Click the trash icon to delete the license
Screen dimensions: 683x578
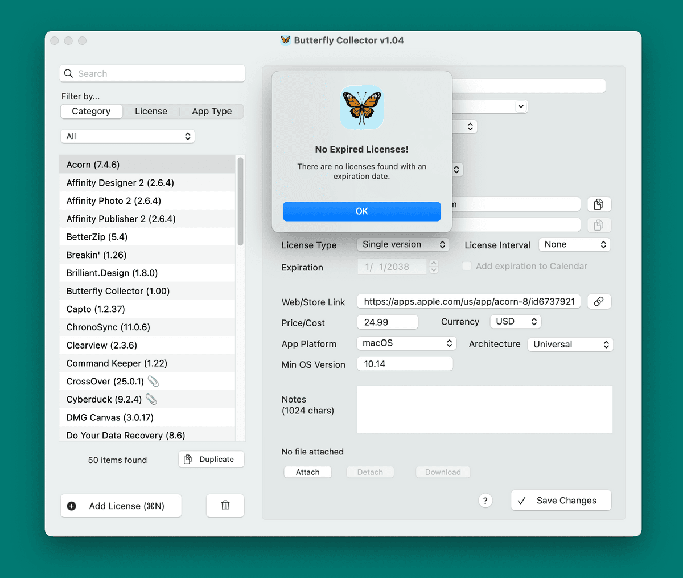tap(225, 505)
